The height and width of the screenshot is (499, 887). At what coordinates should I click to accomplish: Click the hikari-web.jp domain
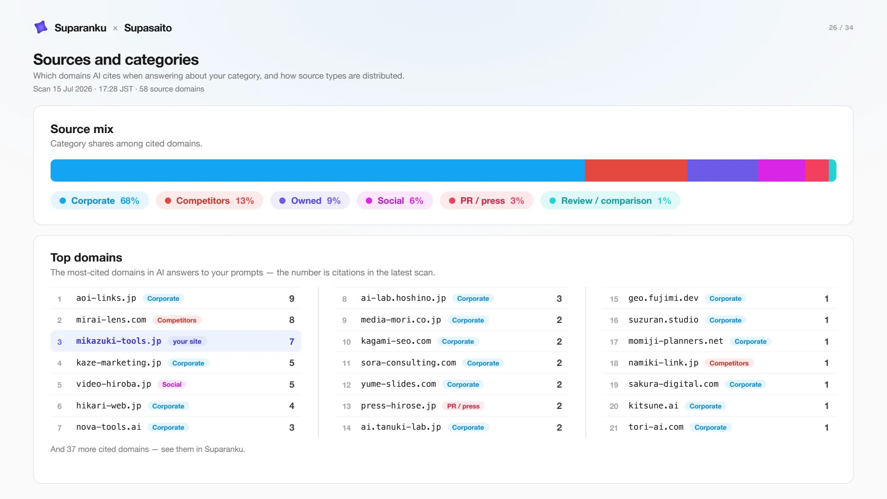pyautogui.click(x=109, y=406)
